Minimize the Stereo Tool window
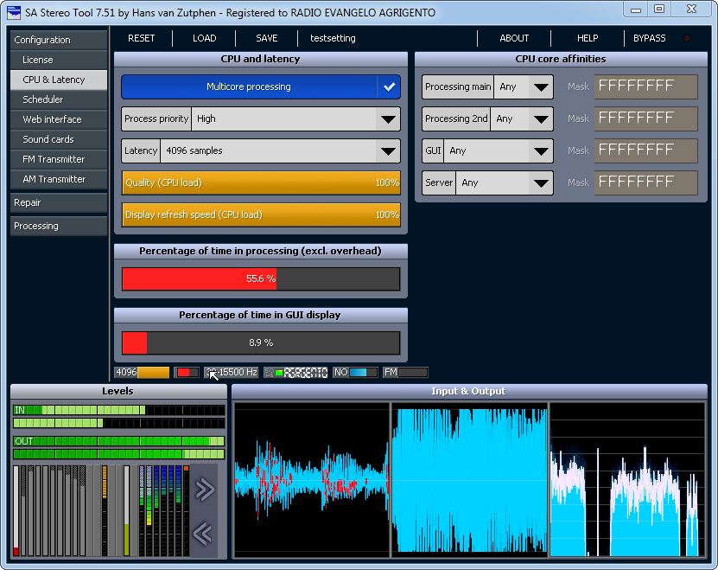 636,10
